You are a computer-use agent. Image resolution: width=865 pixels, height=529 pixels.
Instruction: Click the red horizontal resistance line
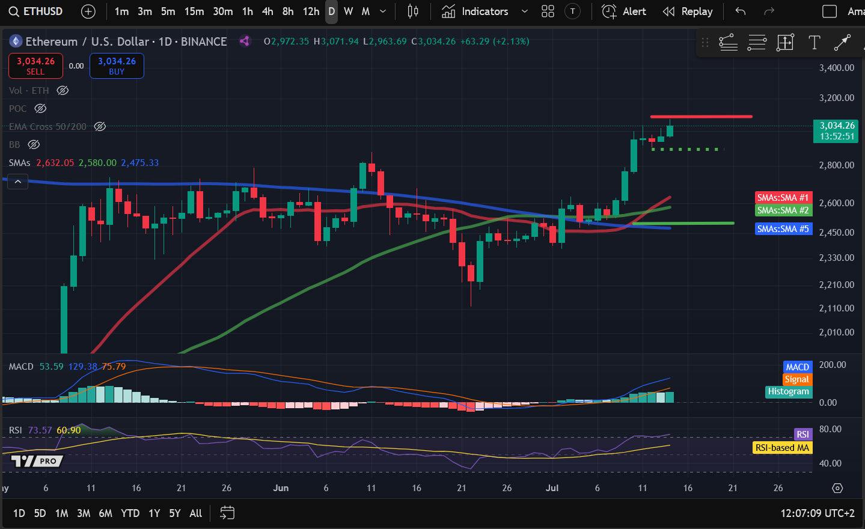[x=701, y=117]
